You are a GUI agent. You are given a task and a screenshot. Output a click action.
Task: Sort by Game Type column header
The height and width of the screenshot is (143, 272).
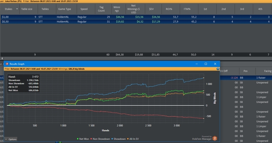(x=65, y=9)
